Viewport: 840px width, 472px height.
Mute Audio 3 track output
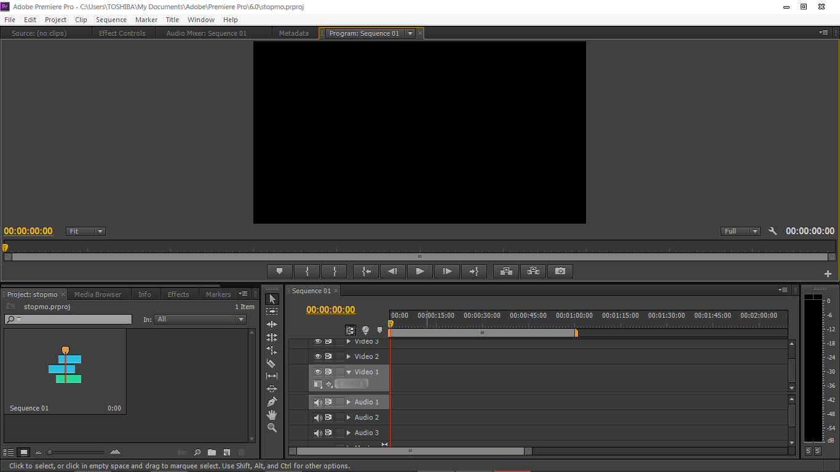(318, 433)
